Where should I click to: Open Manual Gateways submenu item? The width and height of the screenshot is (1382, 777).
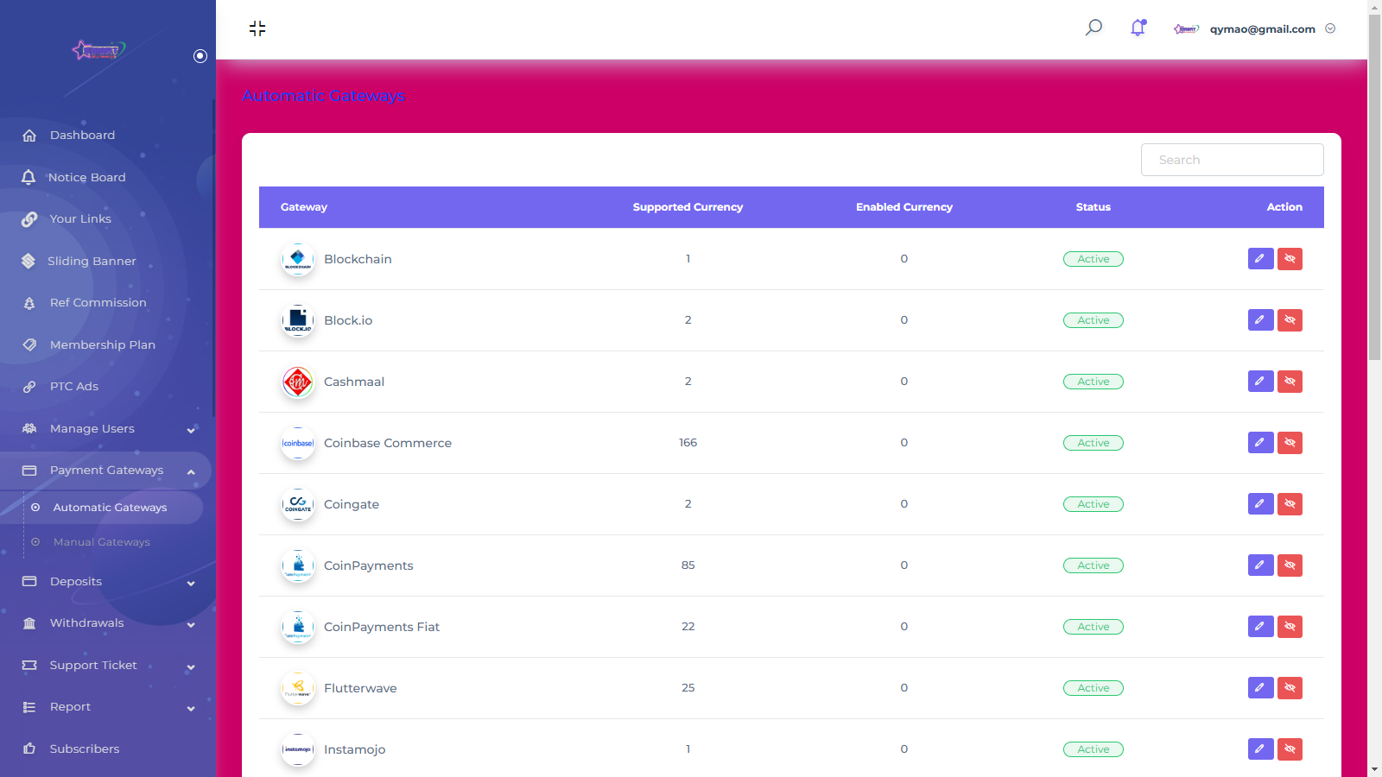[x=102, y=542]
